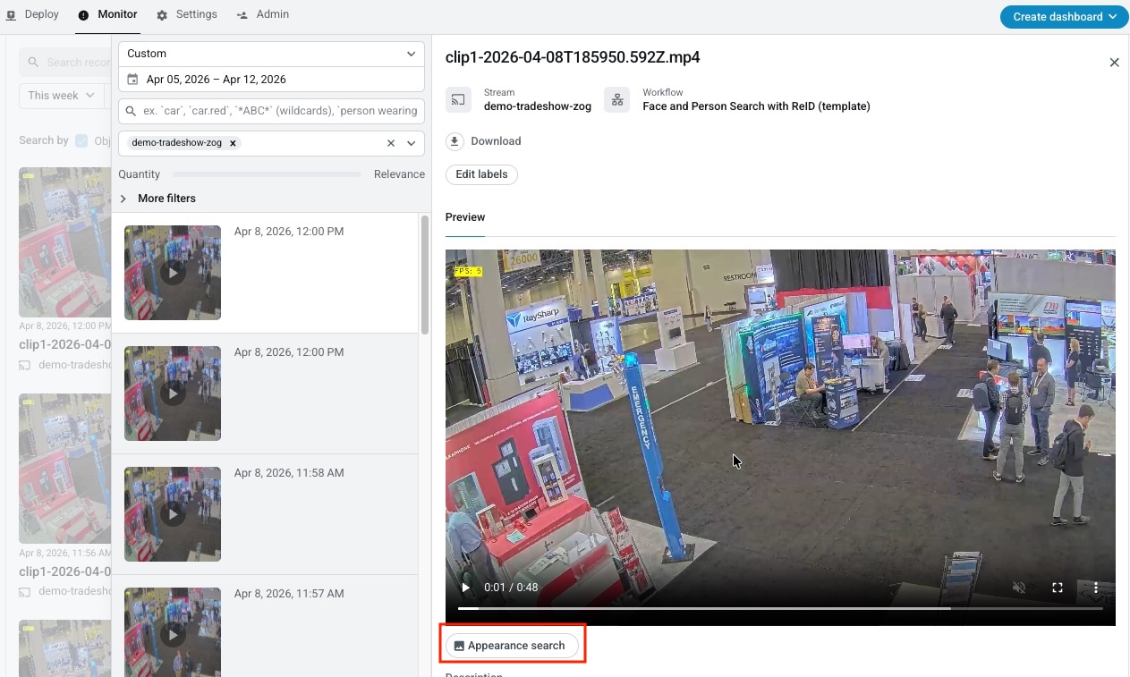Download the clip via Download icon
This screenshot has width=1130, height=677.
point(455,141)
